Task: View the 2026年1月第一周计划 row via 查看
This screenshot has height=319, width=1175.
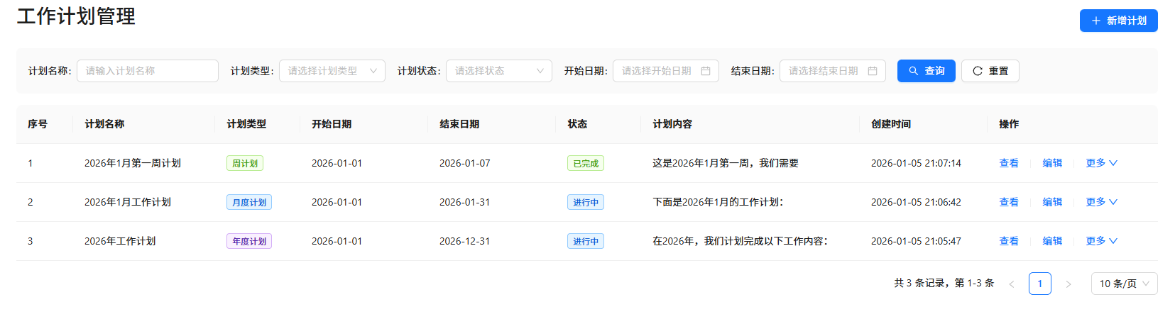Action: click(1008, 163)
